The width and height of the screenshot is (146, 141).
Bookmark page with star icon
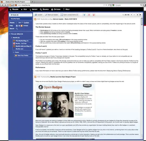pyautogui.click(x=104, y=5)
